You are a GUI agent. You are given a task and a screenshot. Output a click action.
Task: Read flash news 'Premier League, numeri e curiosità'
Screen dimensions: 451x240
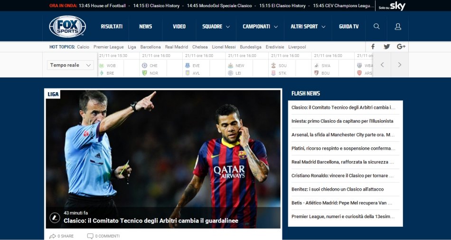pos(343,216)
